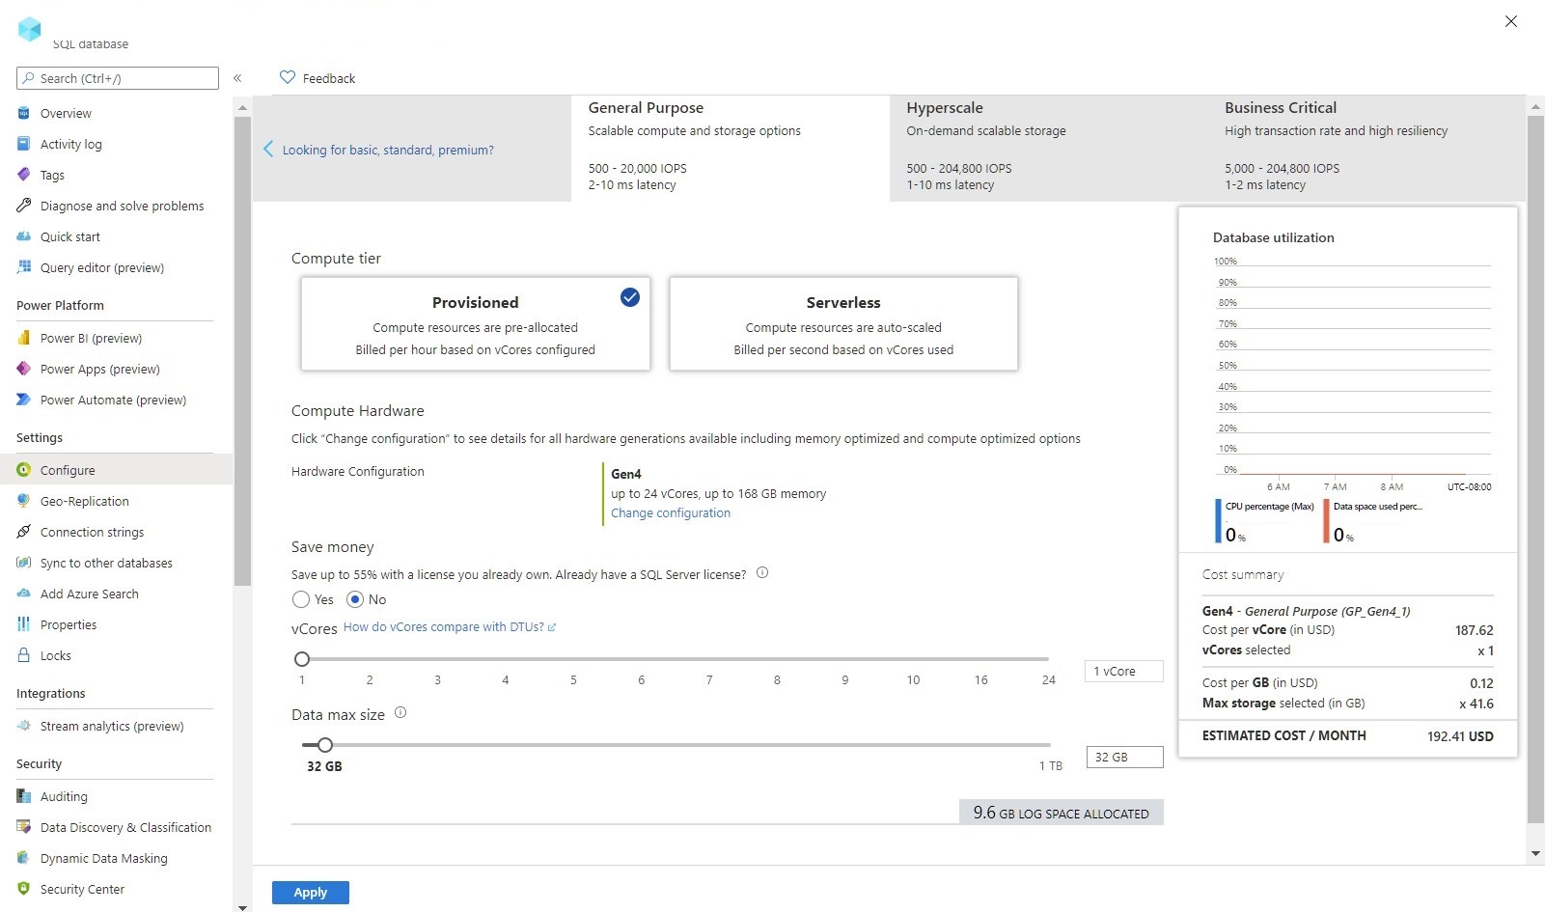Click the main pane scroll up arrow
Viewport: 1545px width, 912px height.
click(x=1535, y=106)
